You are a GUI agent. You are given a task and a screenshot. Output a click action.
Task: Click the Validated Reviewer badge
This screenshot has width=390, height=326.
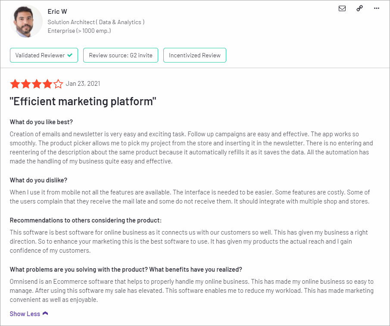coord(44,55)
